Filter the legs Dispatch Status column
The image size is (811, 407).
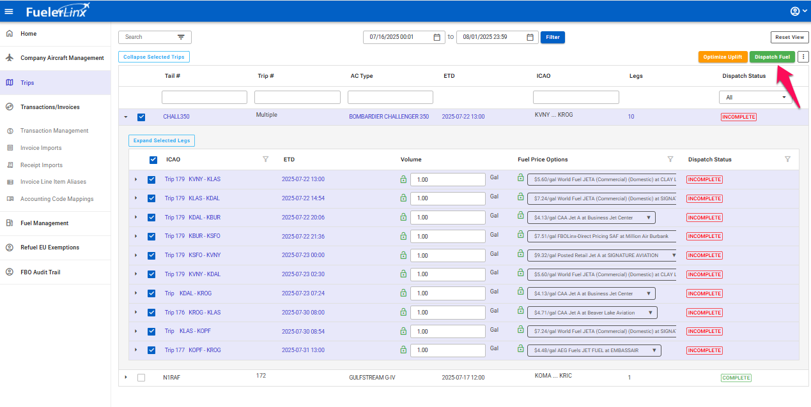tap(787, 159)
